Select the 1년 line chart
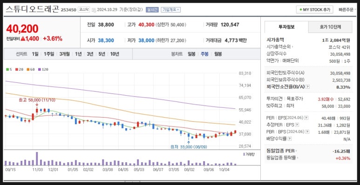 coord(78,54)
